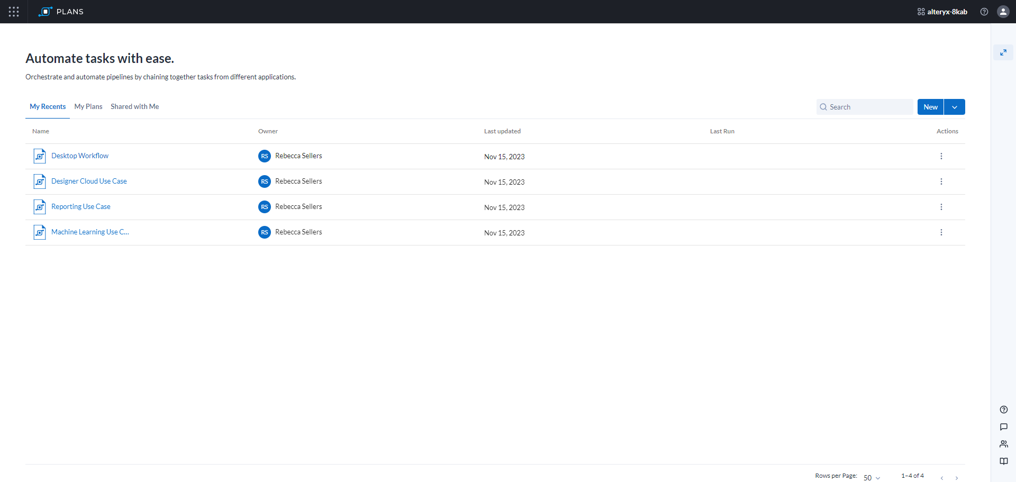
Task: Open the alteryx-8kab workspace switcher
Action: (x=942, y=12)
